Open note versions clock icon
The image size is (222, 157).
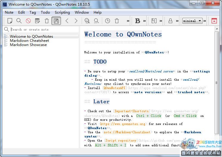(x=108, y=21)
